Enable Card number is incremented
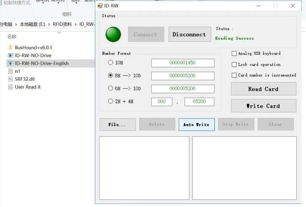 pos(234,75)
